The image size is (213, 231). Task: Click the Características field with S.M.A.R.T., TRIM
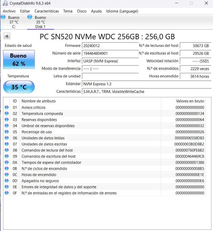[147, 92]
